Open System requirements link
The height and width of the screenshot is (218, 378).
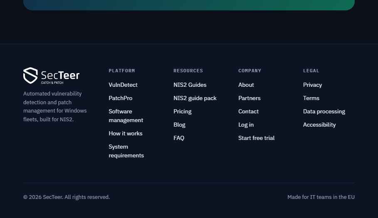pos(126,151)
